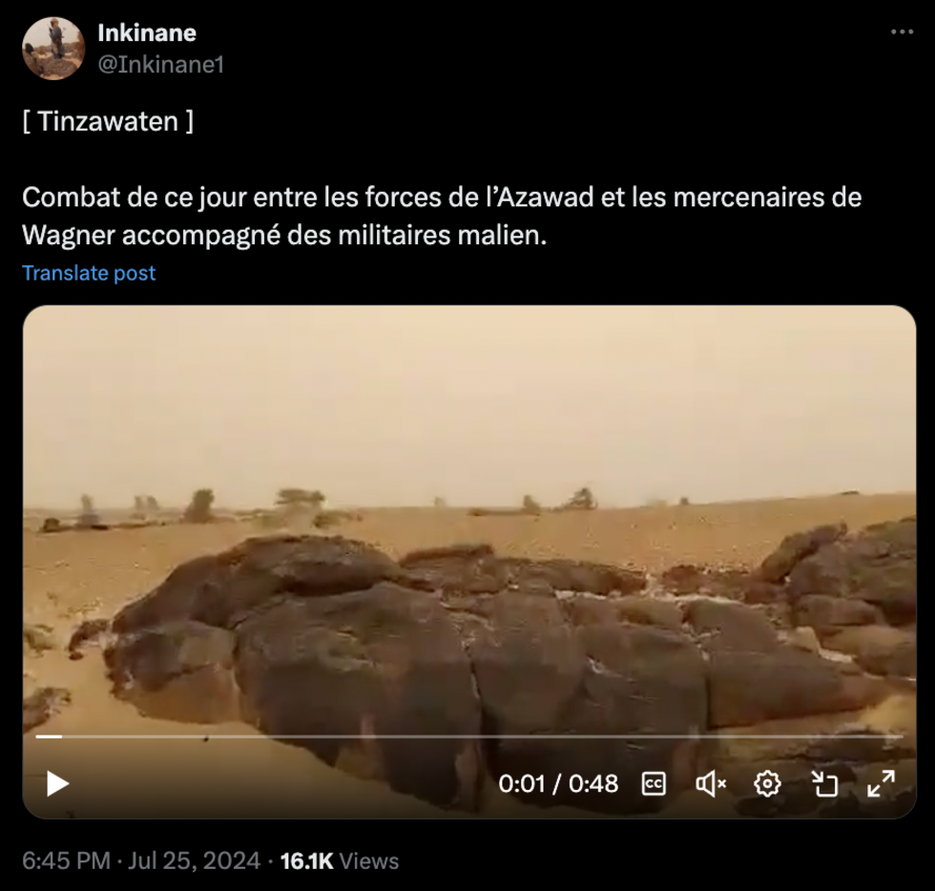935x891 pixels.
Task: Click the 16.1K Views count
Action: pyautogui.click(x=340, y=860)
